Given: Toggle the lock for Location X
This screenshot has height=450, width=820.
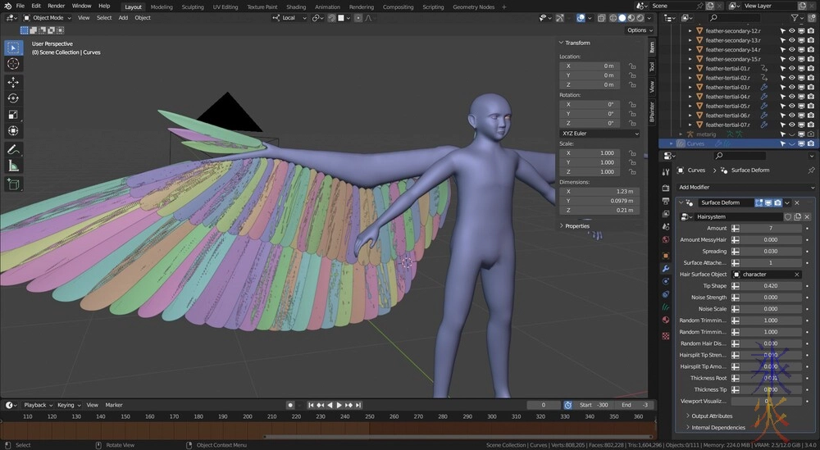Looking at the screenshot, I should [x=632, y=66].
